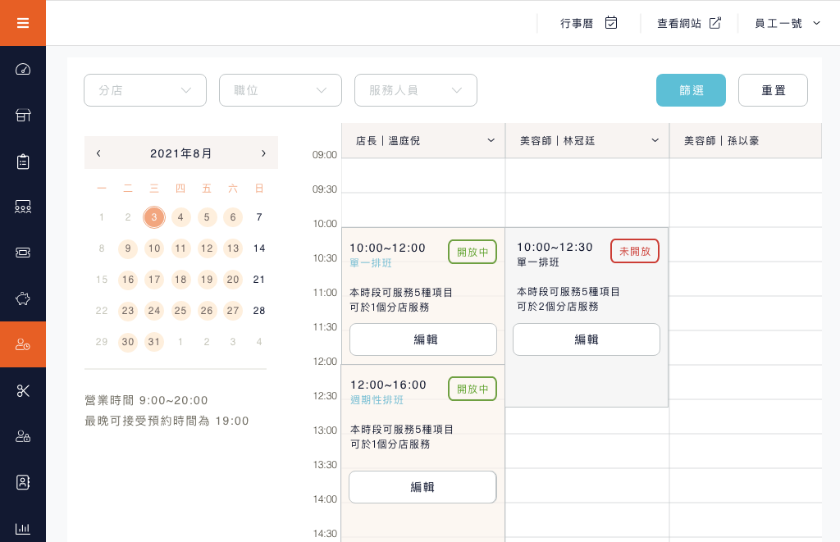This screenshot has width=840, height=542.
Task: Click the external link icon beside 查看網站
Action: [714, 22]
